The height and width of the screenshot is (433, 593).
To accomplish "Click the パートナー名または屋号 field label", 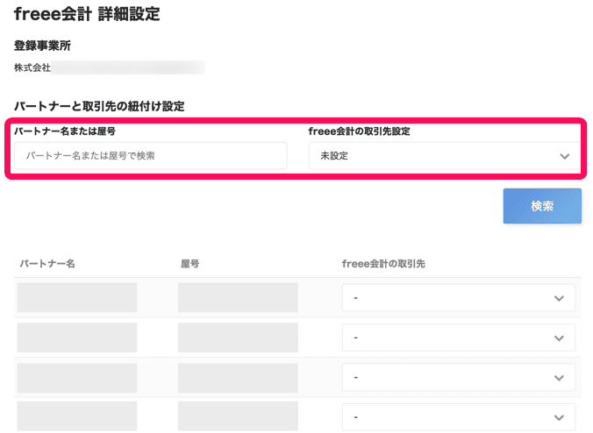I will click(x=65, y=131).
